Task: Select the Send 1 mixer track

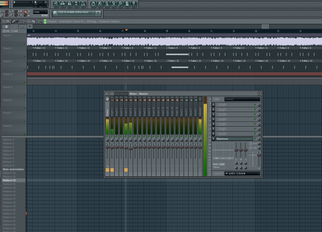Action: coord(182,112)
